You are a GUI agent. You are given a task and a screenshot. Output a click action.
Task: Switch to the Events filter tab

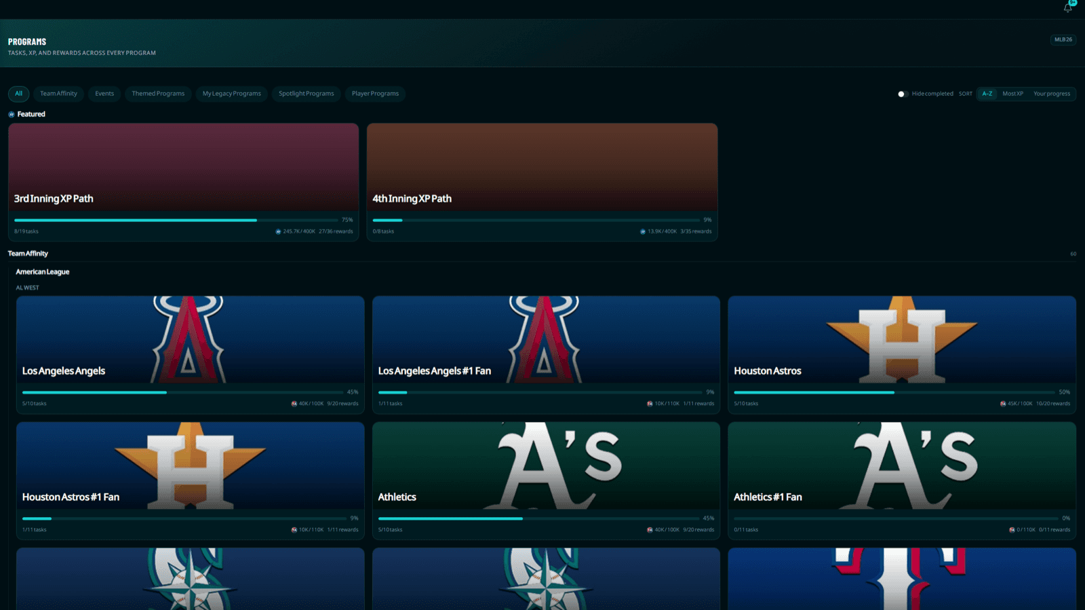pyautogui.click(x=104, y=94)
